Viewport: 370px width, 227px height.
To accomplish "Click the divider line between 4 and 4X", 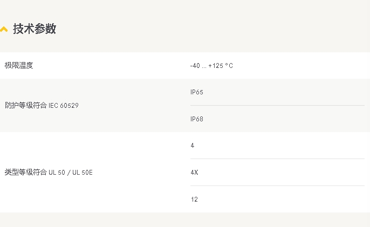I will point(277,159).
